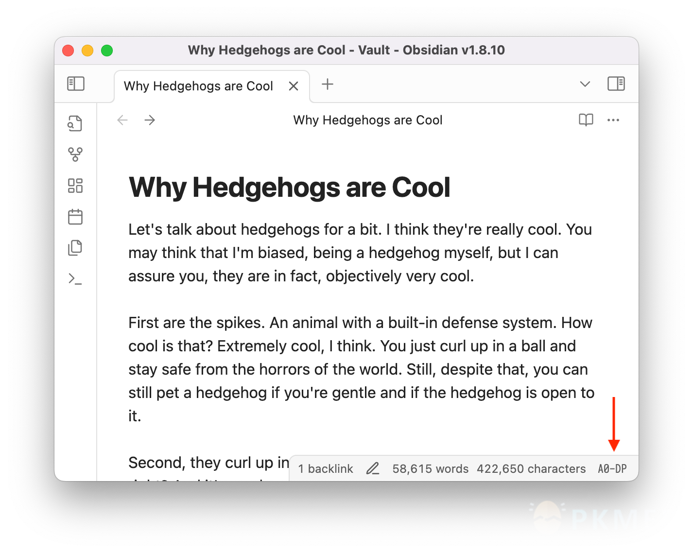Close the Why Hedgehogs are Cool tab

294,86
